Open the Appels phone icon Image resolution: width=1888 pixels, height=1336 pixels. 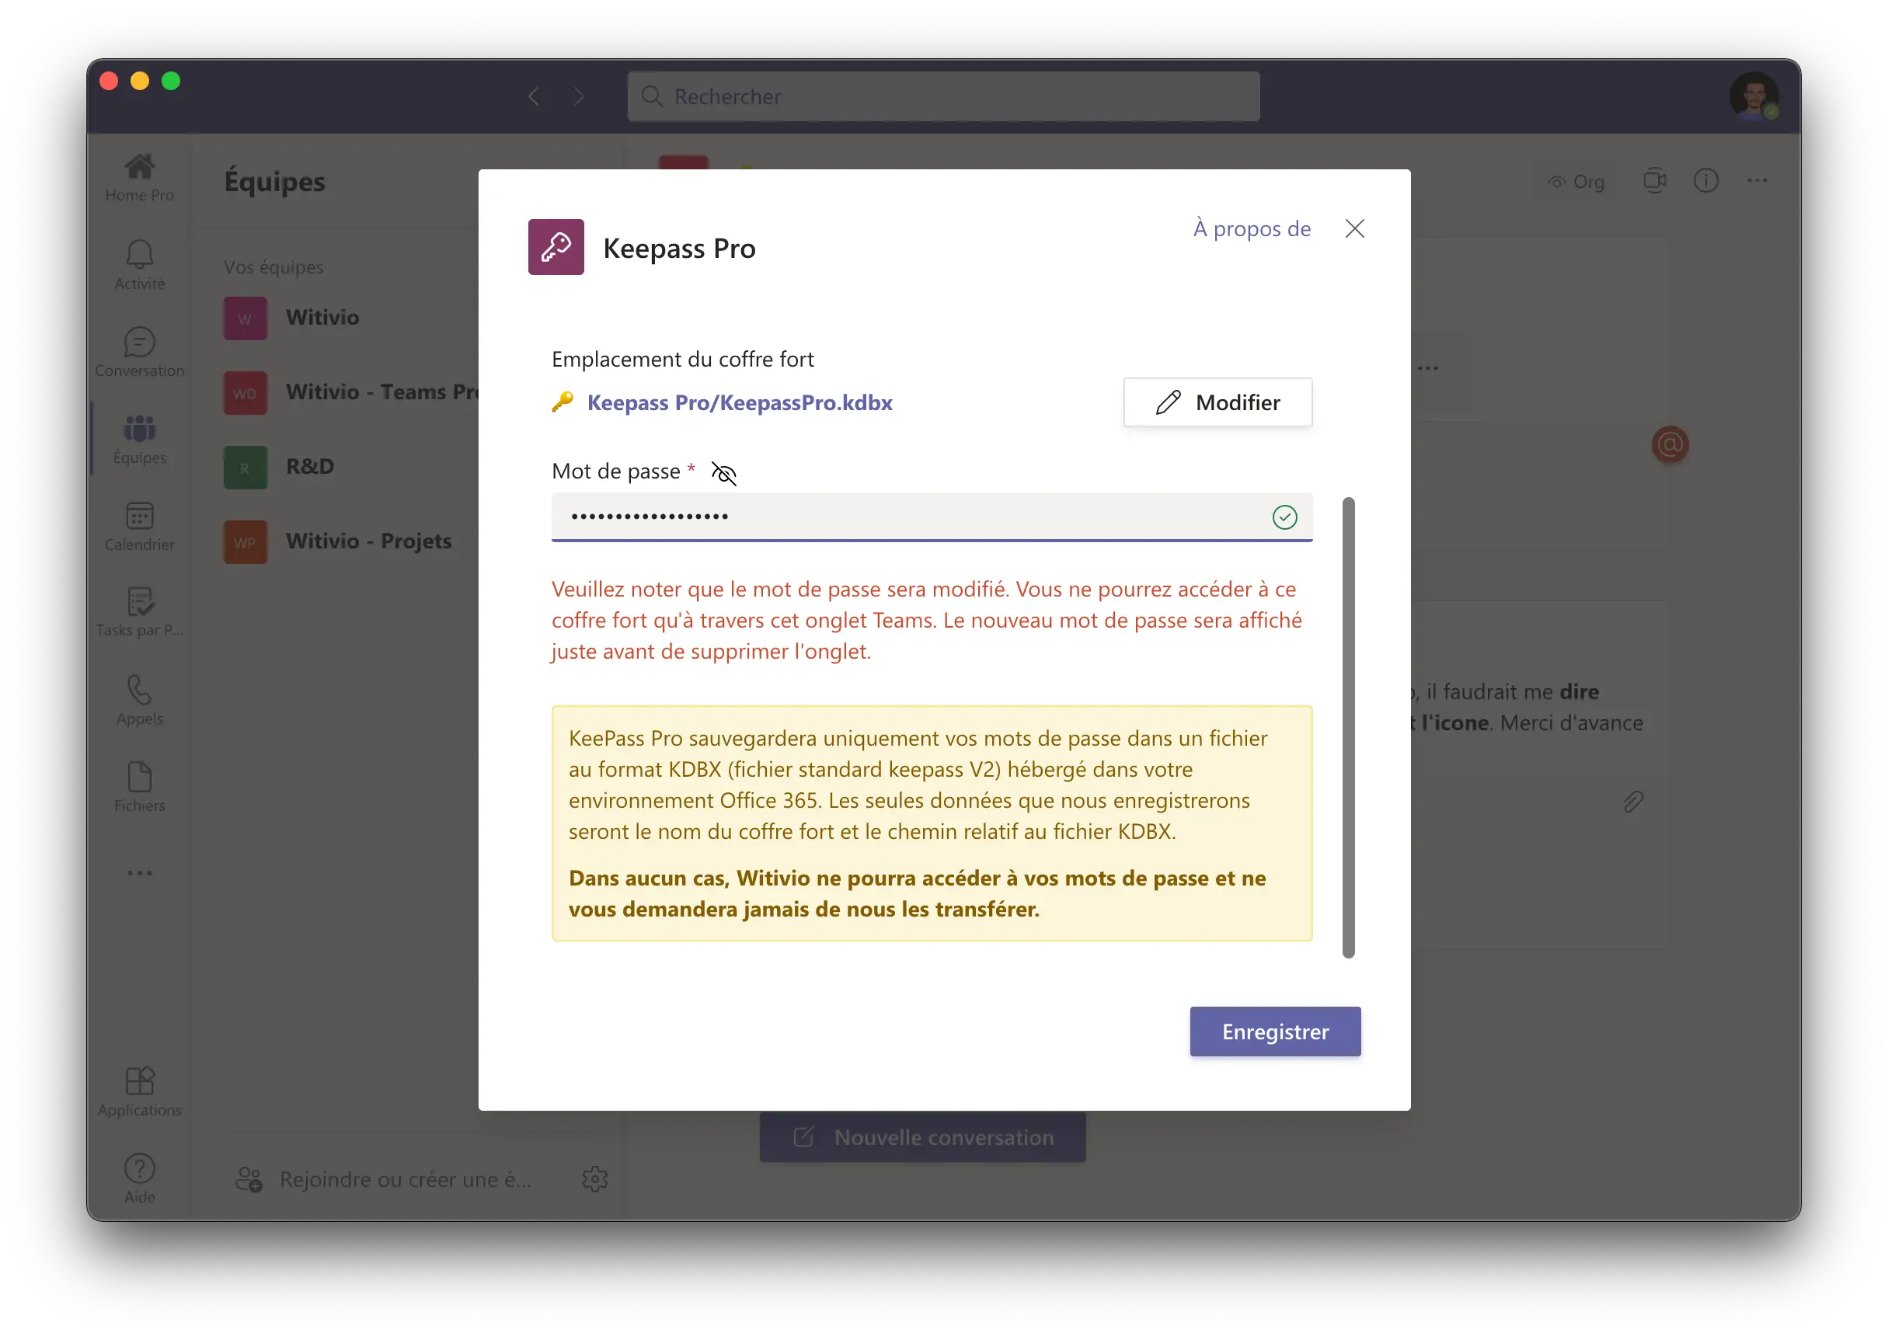pyautogui.click(x=139, y=700)
